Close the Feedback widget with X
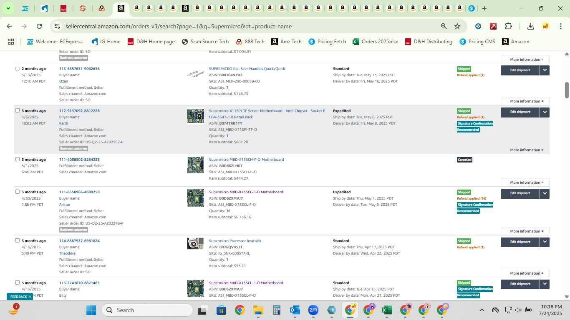The image size is (570, 320). (30, 297)
